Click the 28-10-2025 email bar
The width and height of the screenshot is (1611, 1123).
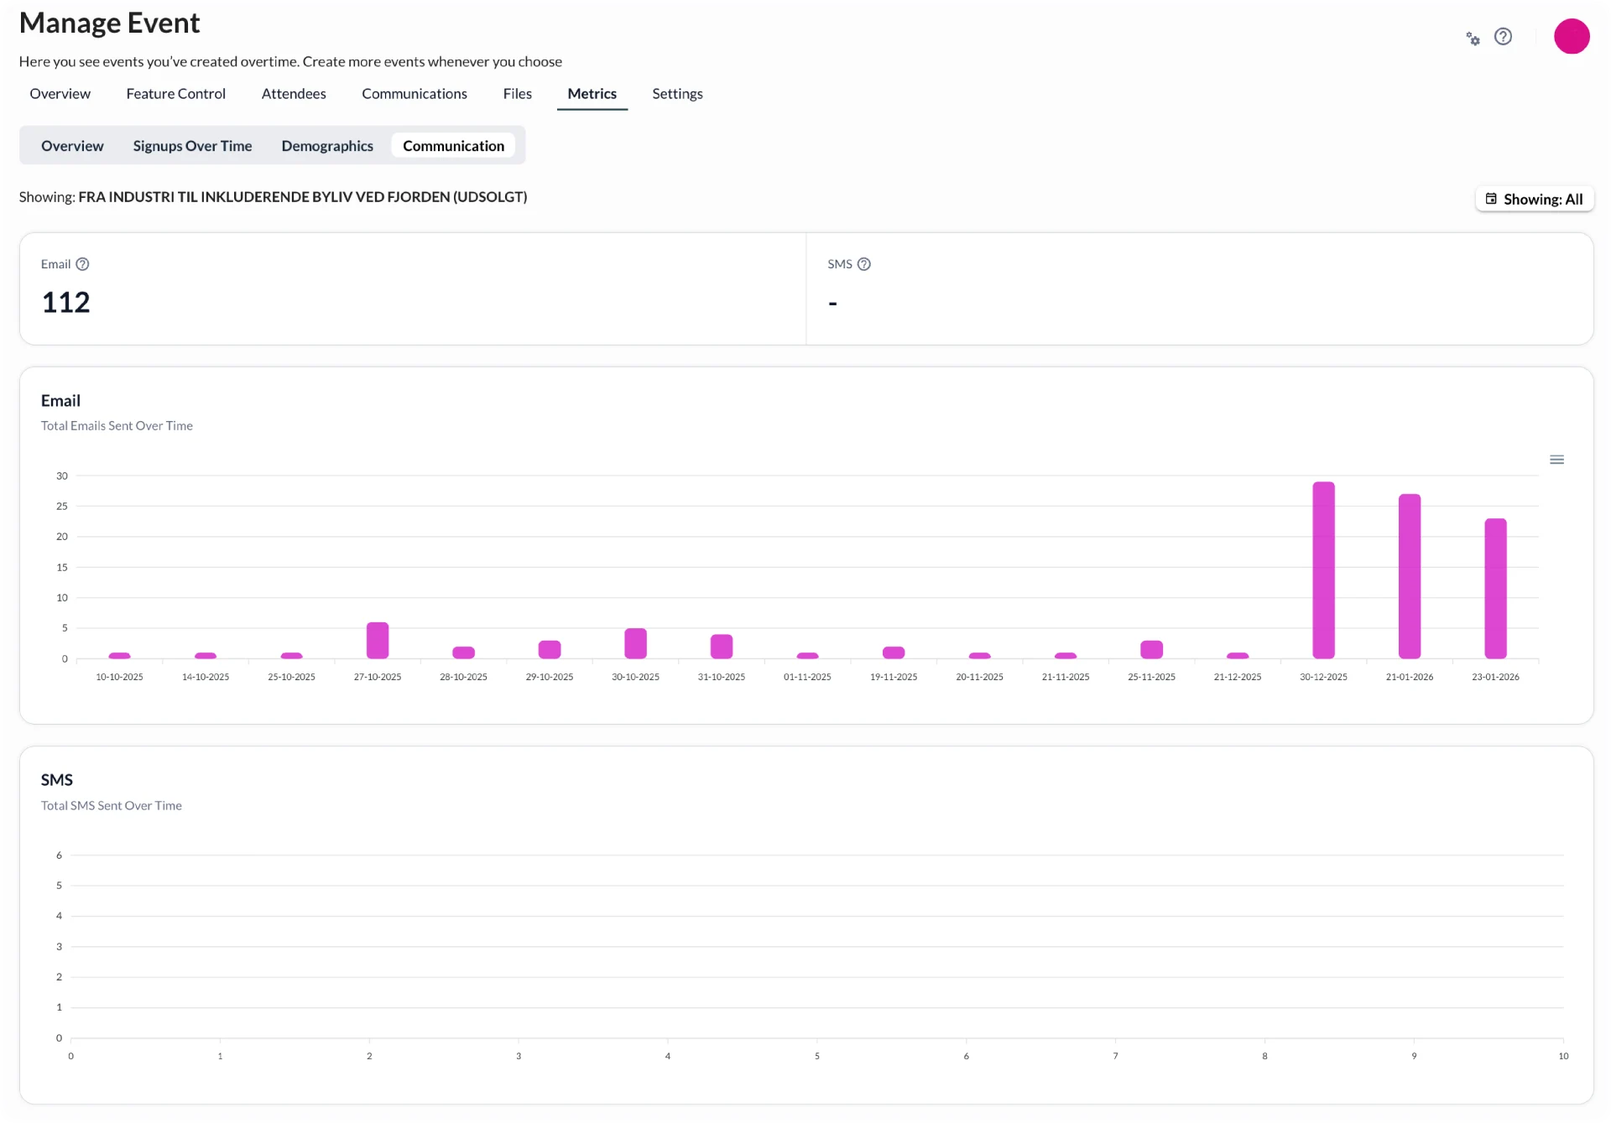coord(464,652)
